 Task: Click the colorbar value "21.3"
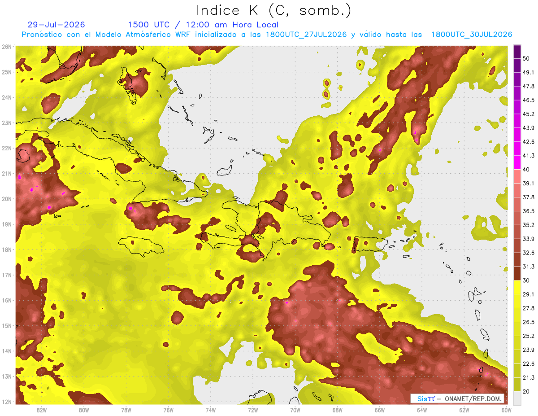pyautogui.click(x=529, y=377)
